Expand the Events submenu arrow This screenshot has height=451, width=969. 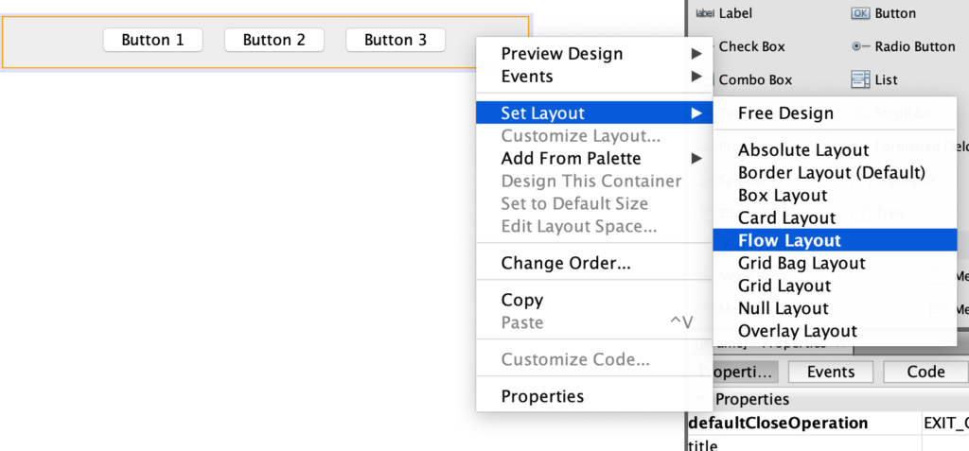(696, 77)
